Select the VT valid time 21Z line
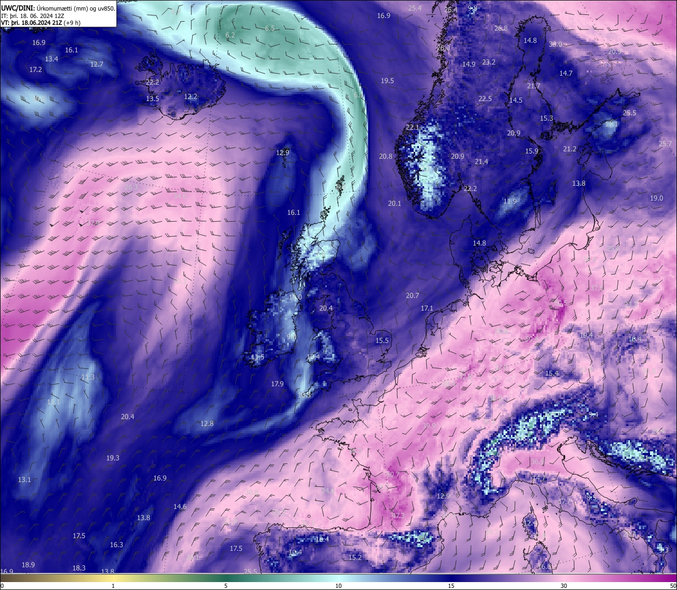This screenshot has width=677, height=590. click(x=41, y=23)
